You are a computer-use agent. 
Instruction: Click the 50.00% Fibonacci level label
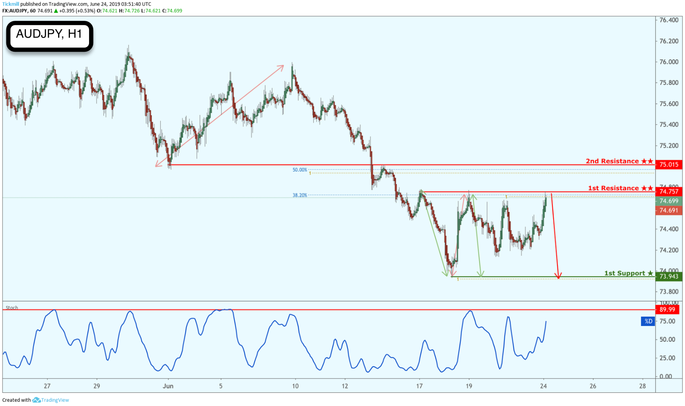(x=300, y=170)
